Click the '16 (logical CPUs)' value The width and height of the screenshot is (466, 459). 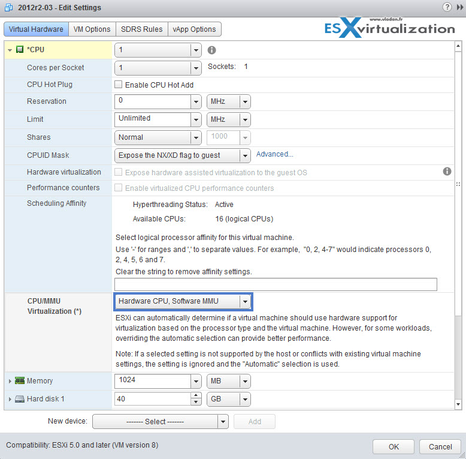click(x=244, y=219)
